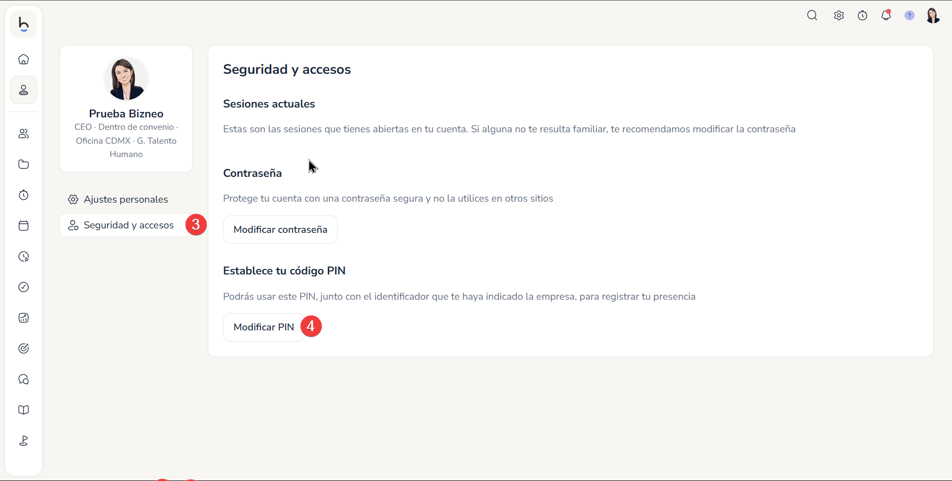
Task: Open the chart report icon in the sidebar
Action: (x=23, y=318)
